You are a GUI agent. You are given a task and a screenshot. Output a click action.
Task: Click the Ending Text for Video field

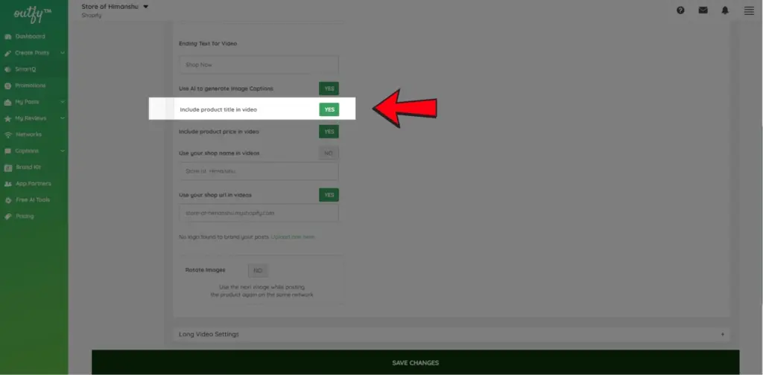click(x=259, y=65)
